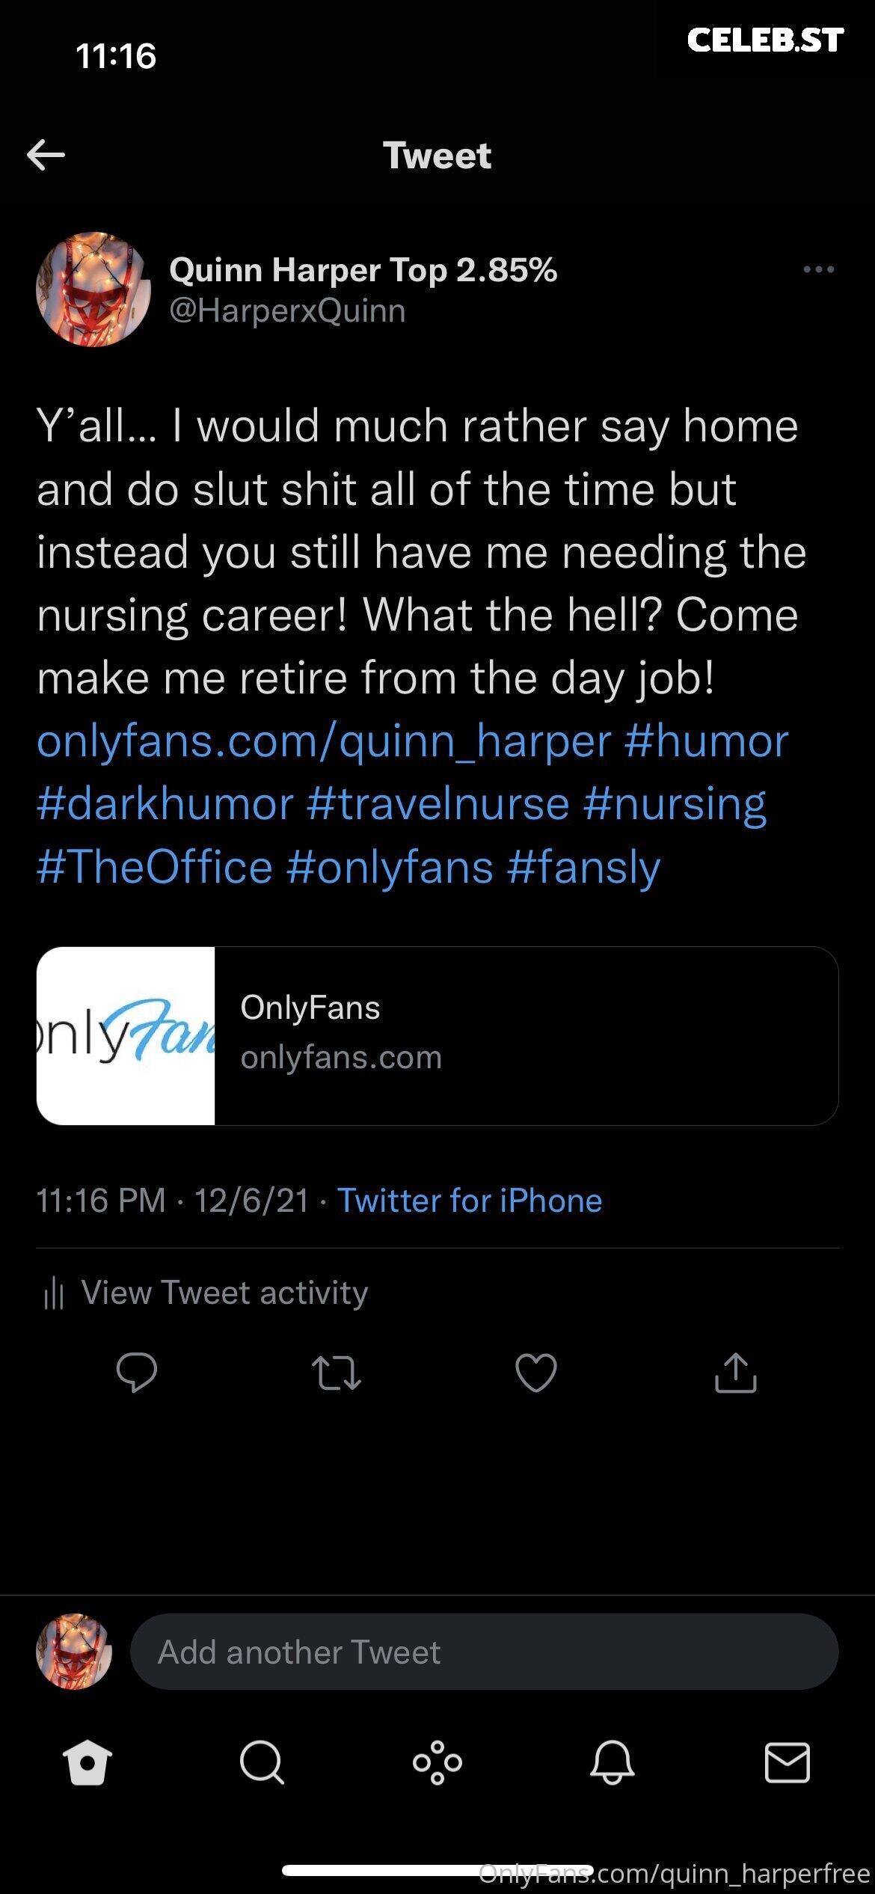Tap the reply speech bubble icon
Screen dimensions: 875x1894
coord(137,1373)
